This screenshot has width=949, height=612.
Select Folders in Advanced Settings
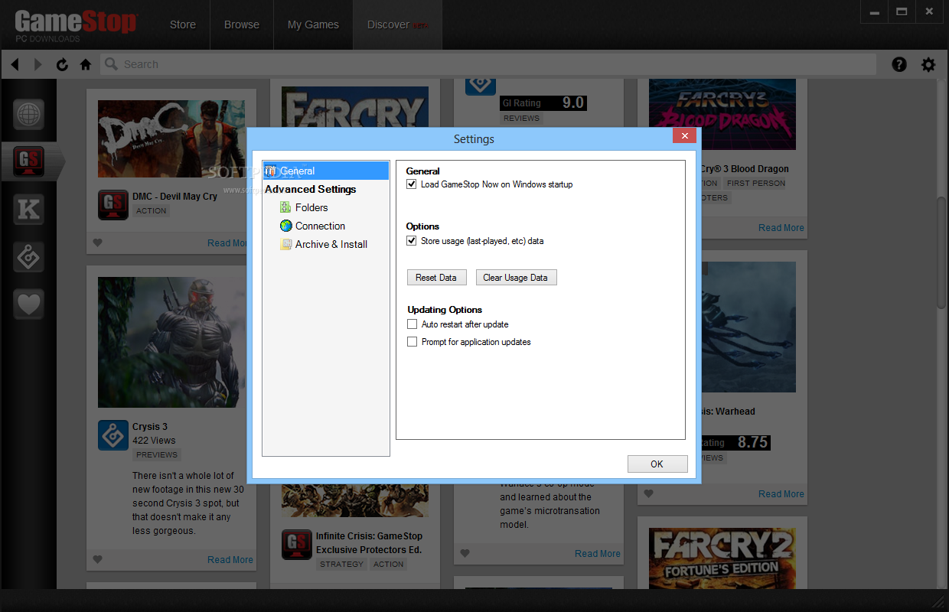point(311,207)
